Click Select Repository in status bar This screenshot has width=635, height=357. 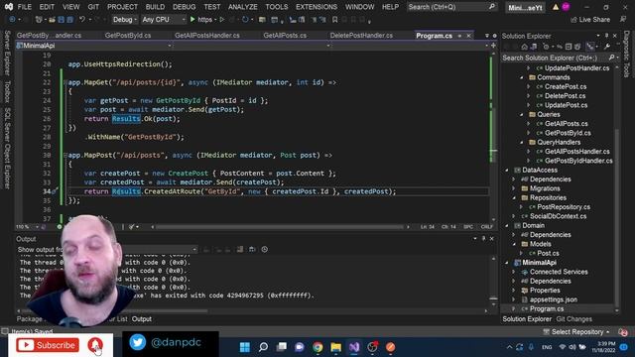(x=577, y=332)
